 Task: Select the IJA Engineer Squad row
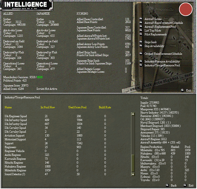[x=55, y=116]
